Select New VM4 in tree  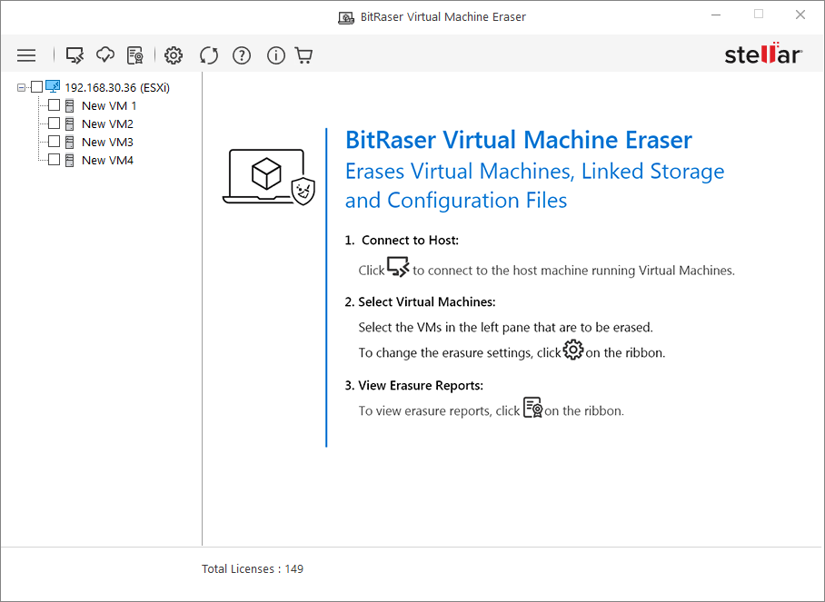click(x=107, y=161)
